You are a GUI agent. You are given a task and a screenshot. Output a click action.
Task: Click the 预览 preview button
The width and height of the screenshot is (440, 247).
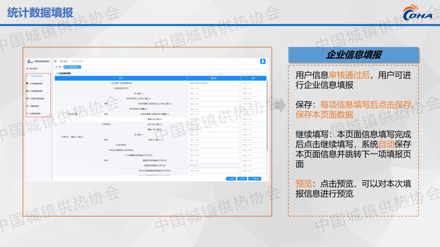coord(231,178)
